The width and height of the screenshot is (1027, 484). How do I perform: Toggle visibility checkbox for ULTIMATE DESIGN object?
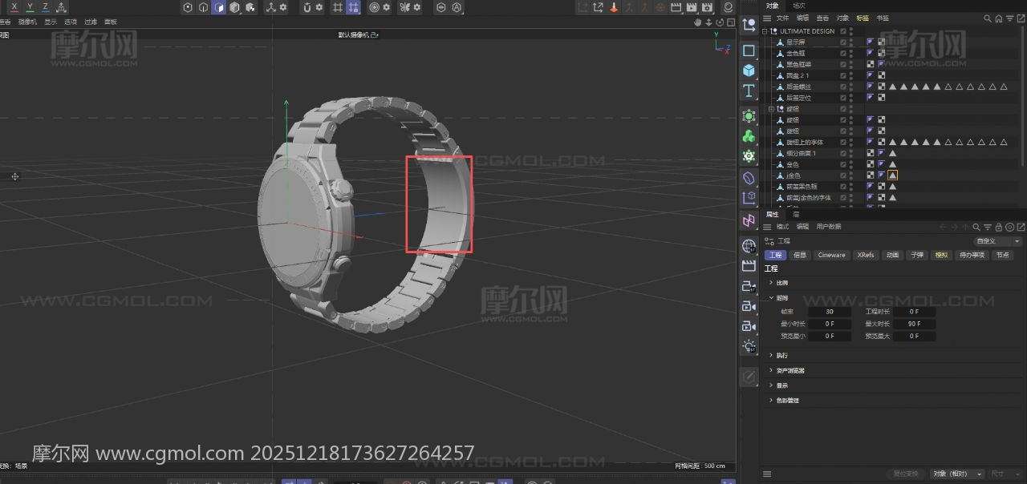[843, 31]
